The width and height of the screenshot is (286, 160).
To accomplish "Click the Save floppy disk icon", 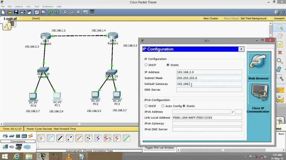I will coord(16,12).
